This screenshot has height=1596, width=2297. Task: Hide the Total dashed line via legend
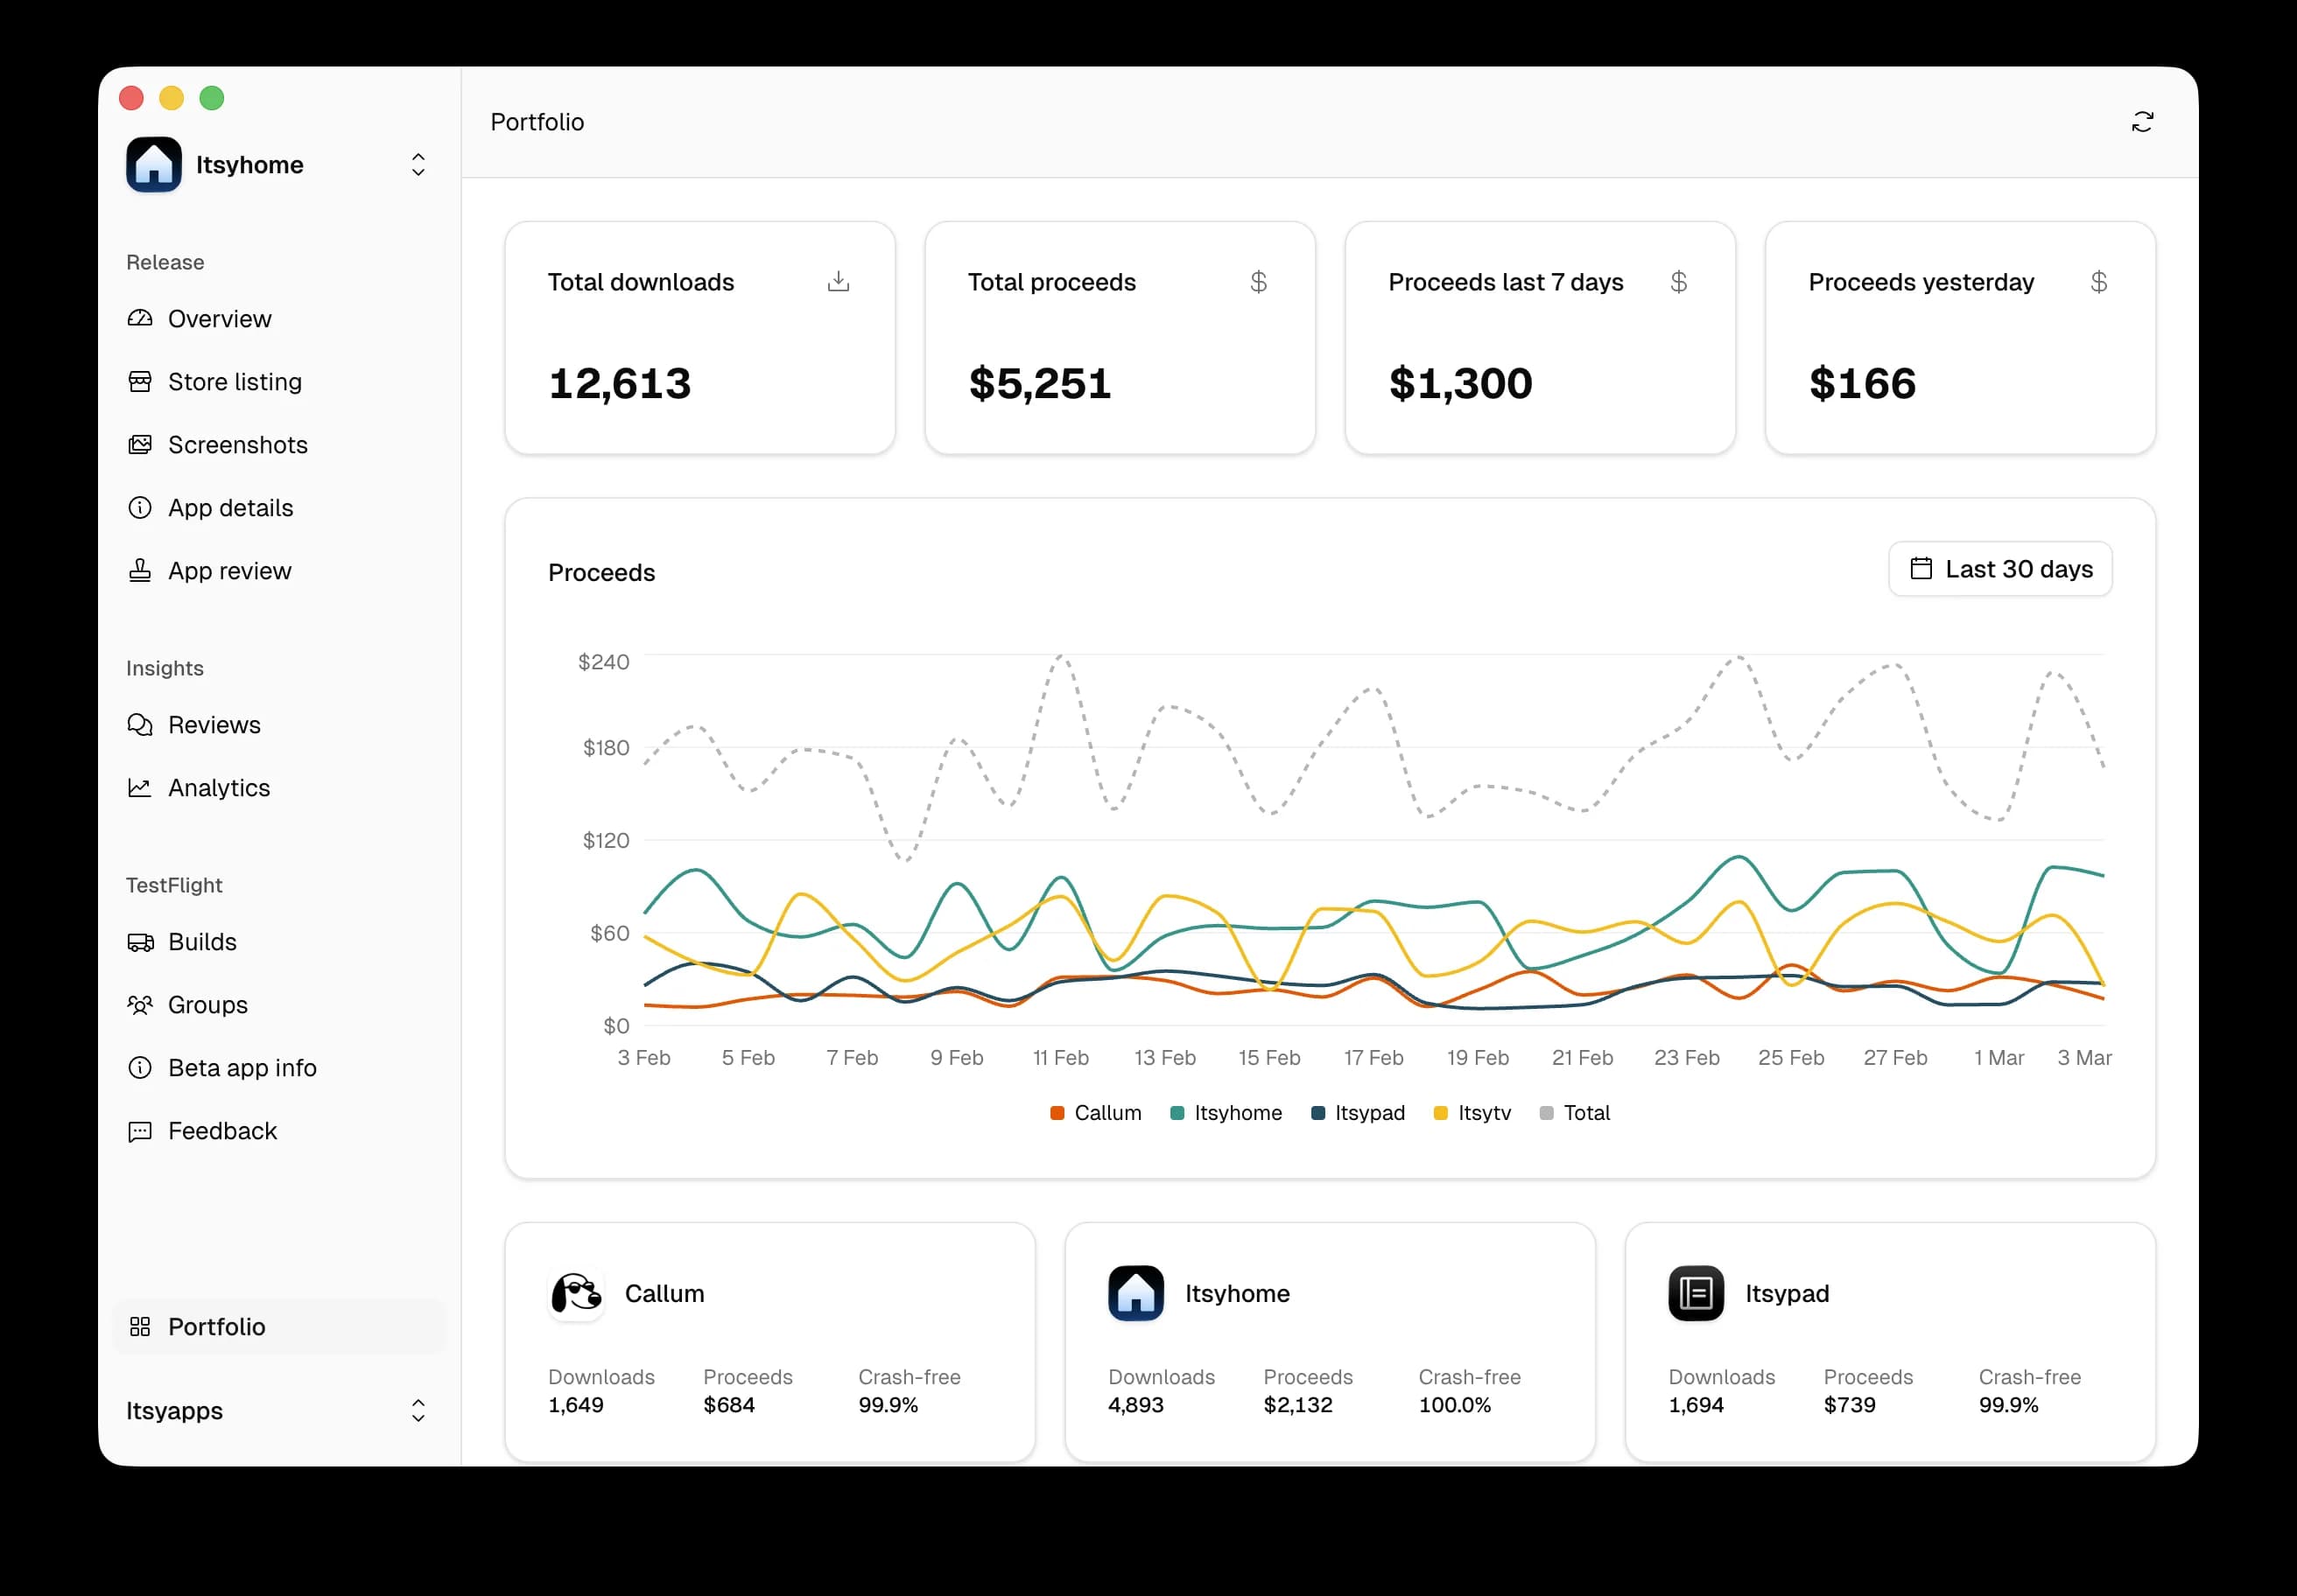pyautogui.click(x=1575, y=1112)
